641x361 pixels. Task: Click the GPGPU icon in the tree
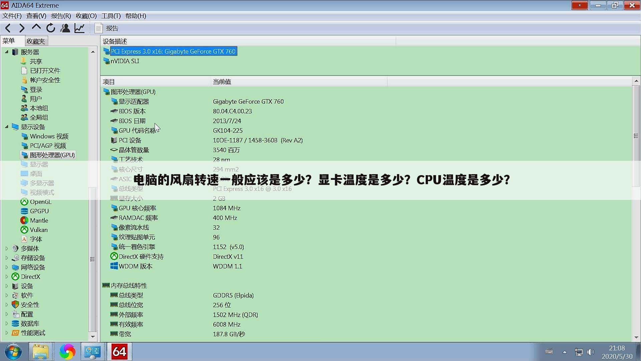coord(24,211)
